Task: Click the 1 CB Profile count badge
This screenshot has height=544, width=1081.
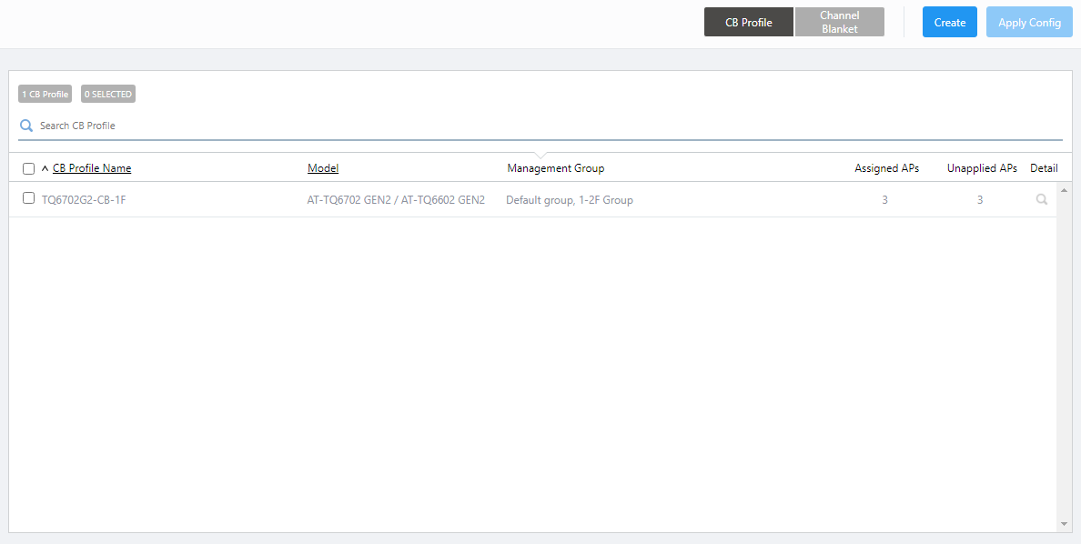Action: [x=45, y=94]
